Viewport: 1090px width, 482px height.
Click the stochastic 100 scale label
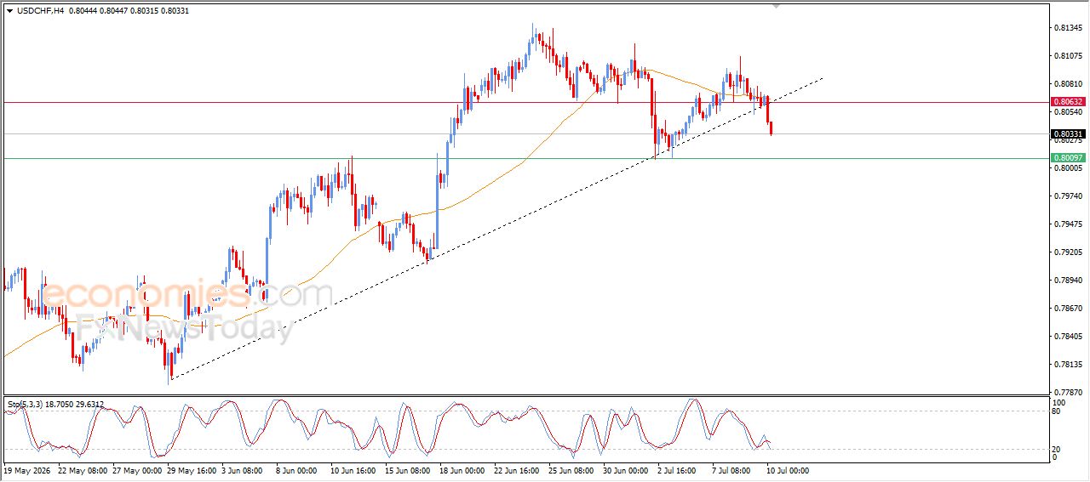(1060, 402)
